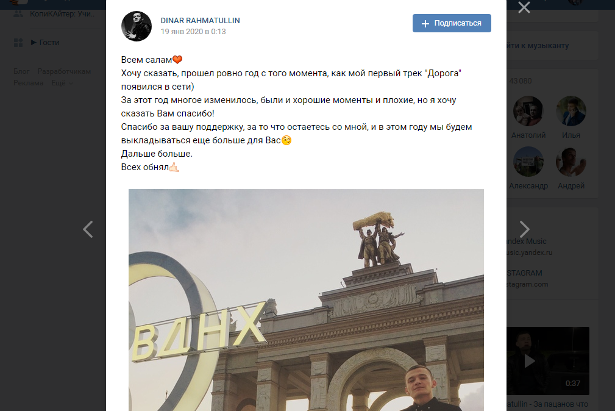Go to next post with right arrow

(x=524, y=229)
